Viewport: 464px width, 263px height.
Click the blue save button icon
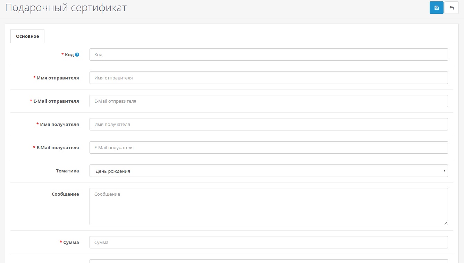tap(436, 8)
